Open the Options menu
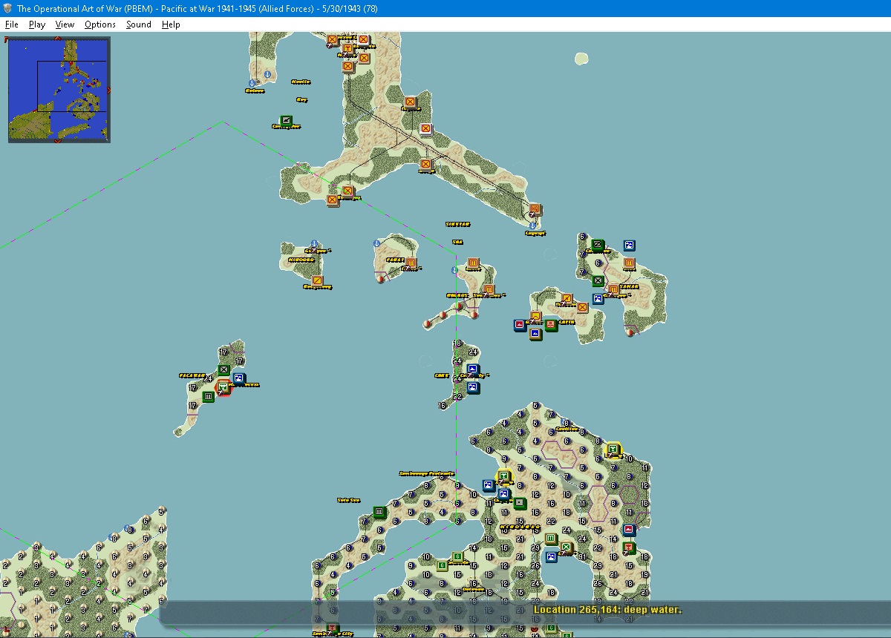The width and height of the screenshot is (891, 638). (x=100, y=24)
